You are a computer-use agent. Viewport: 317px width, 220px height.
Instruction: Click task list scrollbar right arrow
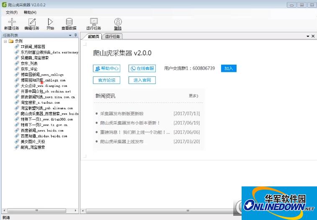pyautogui.click(x=76, y=210)
